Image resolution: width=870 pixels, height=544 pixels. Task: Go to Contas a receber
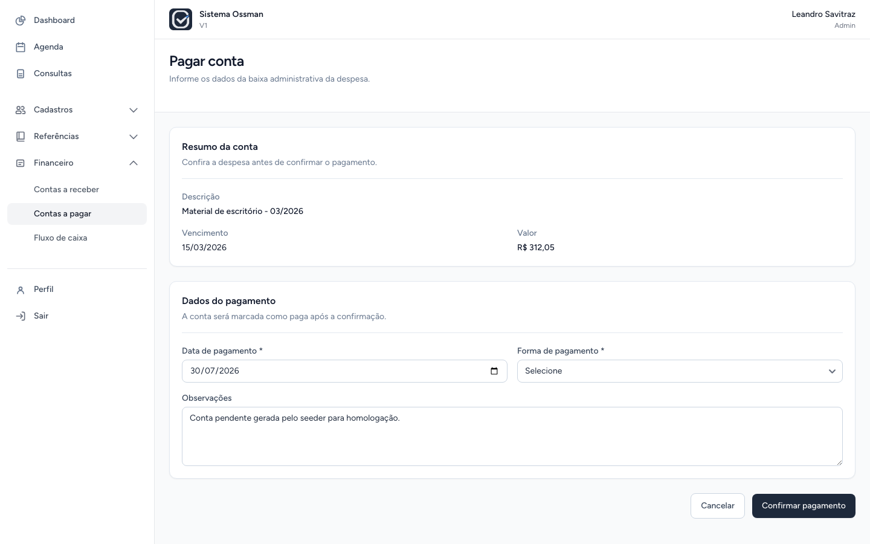click(x=66, y=190)
